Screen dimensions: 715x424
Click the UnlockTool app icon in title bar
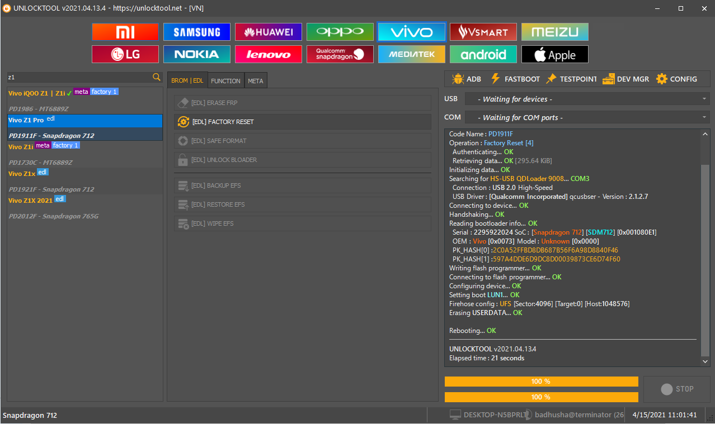pyautogui.click(x=7, y=8)
